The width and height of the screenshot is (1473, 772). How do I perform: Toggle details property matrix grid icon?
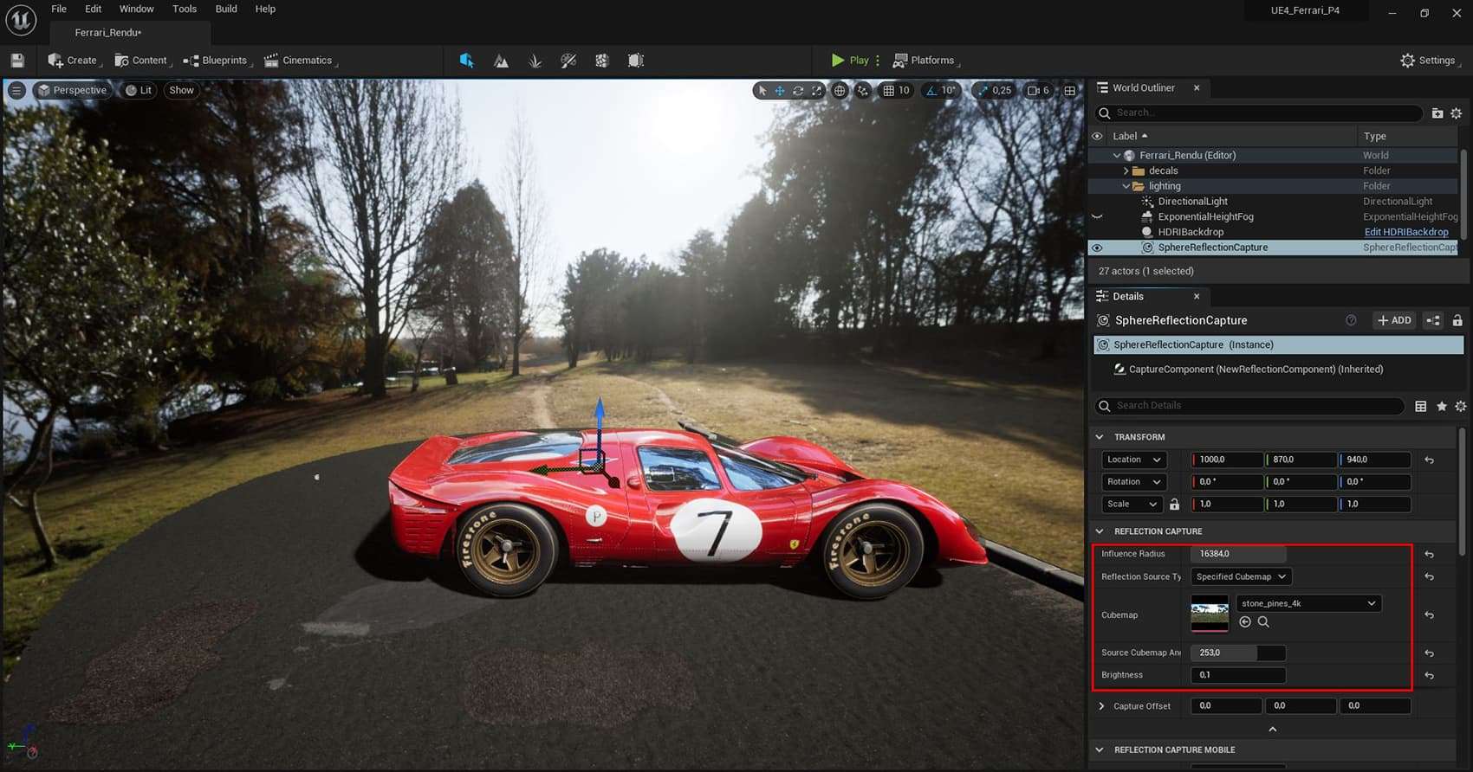point(1421,406)
